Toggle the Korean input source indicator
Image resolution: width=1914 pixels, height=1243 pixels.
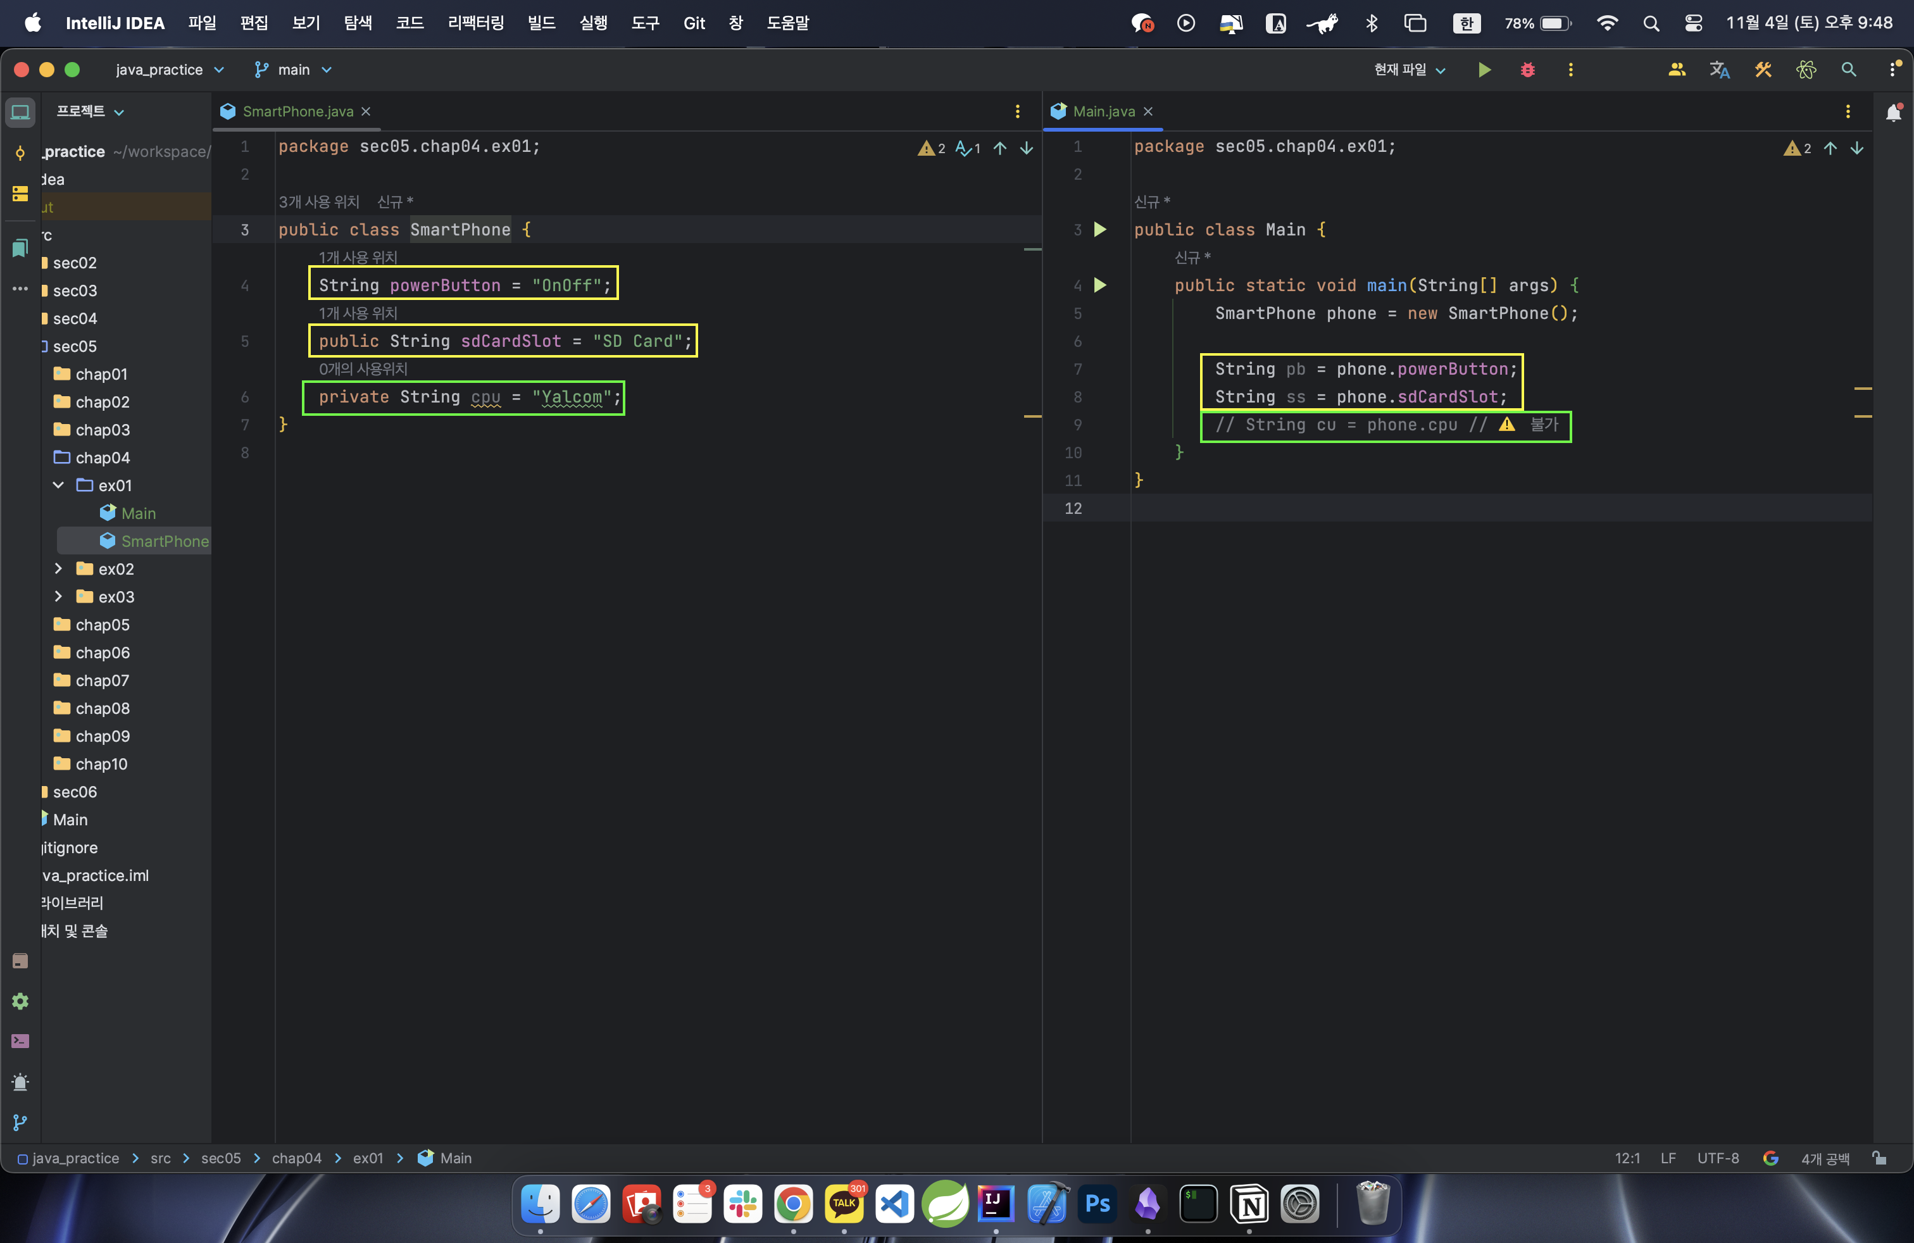click(x=1466, y=23)
